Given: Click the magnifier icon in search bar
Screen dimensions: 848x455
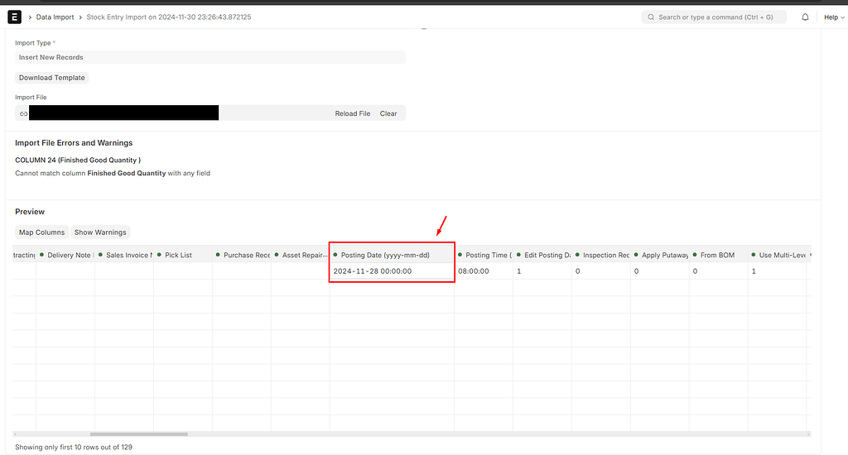Looking at the screenshot, I should click(x=652, y=17).
